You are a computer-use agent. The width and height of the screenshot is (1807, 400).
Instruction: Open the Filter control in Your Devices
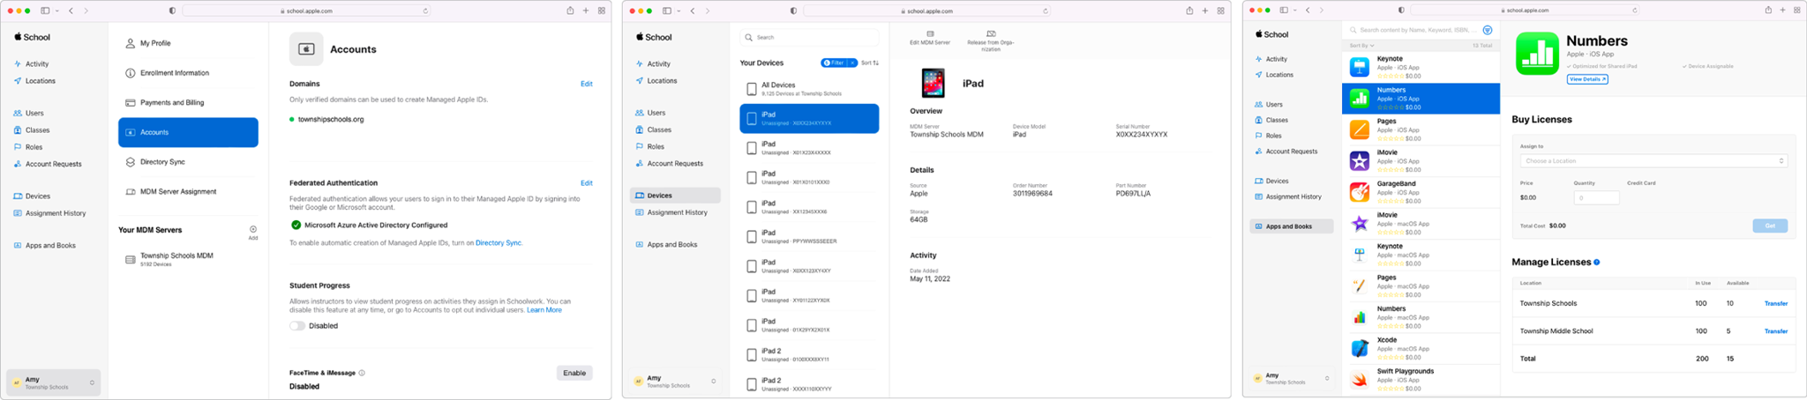pyautogui.click(x=834, y=63)
